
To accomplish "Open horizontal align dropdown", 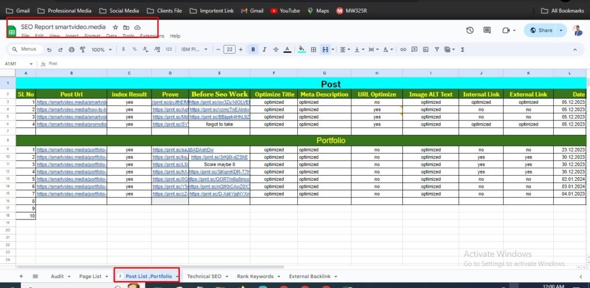I will pos(345,50).
